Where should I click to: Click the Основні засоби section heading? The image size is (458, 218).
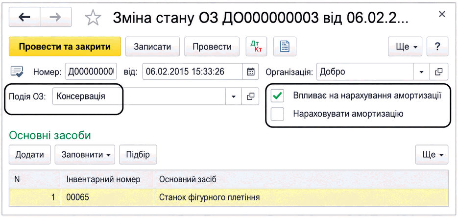50,135
